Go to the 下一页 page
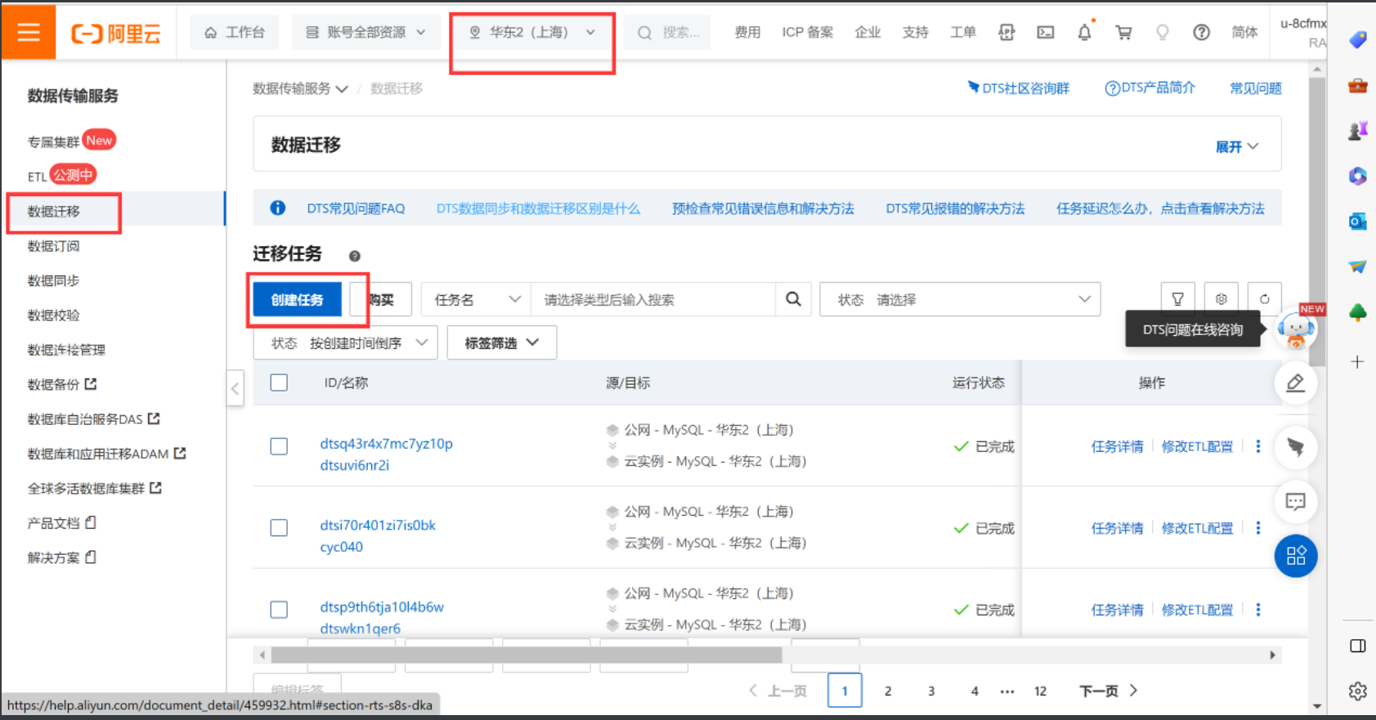Image resolution: width=1376 pixels, height=720 pixels. click(x=1108, y=691)
